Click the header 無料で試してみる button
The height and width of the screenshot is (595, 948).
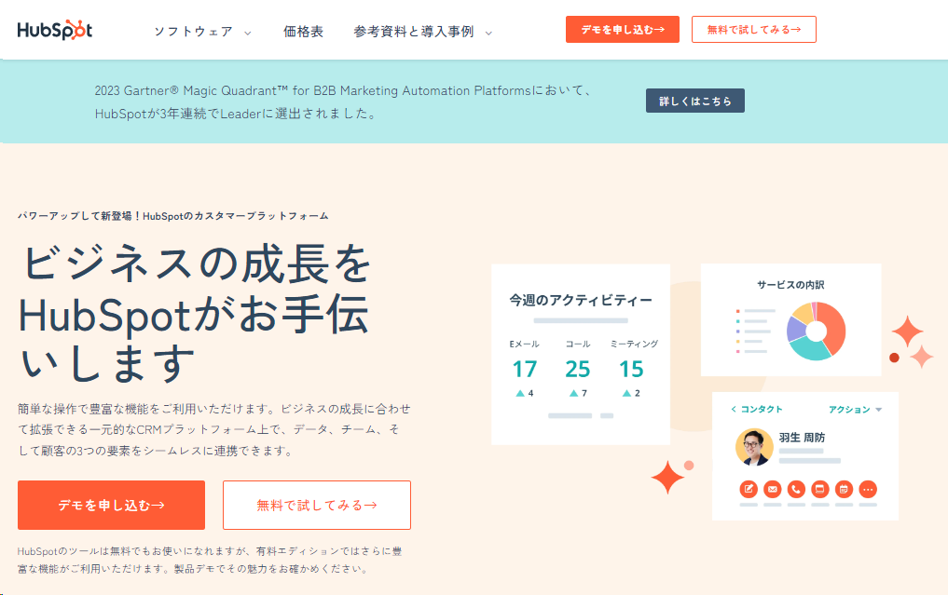point(754,30)
